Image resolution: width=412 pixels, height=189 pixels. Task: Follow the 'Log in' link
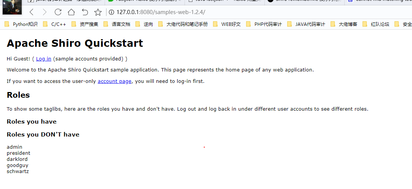44,59
